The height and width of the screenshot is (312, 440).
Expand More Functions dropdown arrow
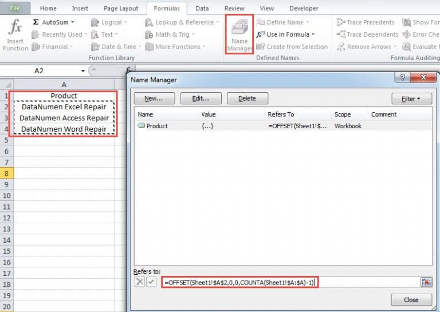204,46
